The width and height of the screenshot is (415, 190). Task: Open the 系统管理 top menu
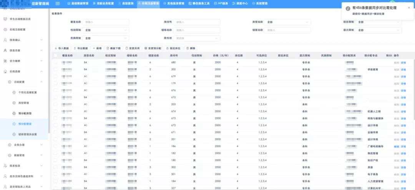point(260,4)
